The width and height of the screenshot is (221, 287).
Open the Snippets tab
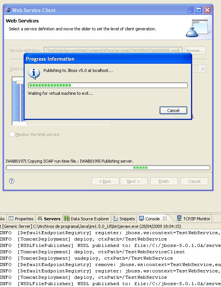[124, 219]
